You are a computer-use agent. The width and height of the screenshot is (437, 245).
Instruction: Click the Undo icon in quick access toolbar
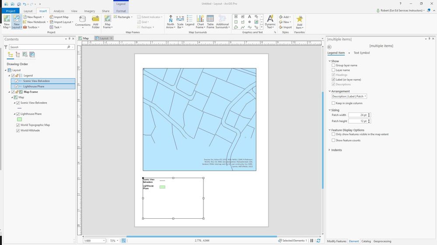(x=24, y=4)
